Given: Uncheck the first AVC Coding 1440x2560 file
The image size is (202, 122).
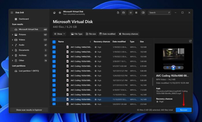Looking at the screenshot, I should [54, 47].
